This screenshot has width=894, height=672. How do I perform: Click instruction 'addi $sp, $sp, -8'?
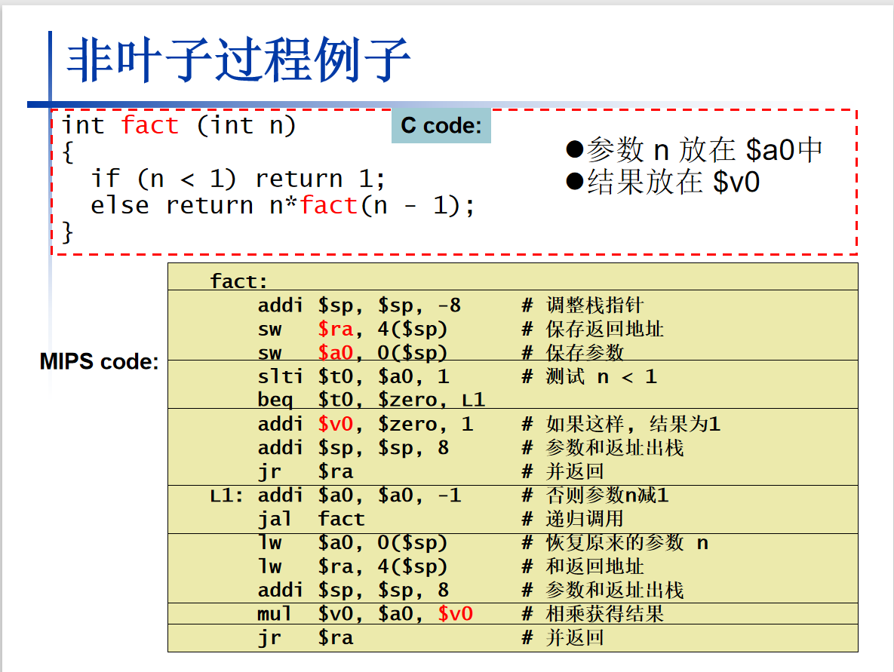click(359, 305)
